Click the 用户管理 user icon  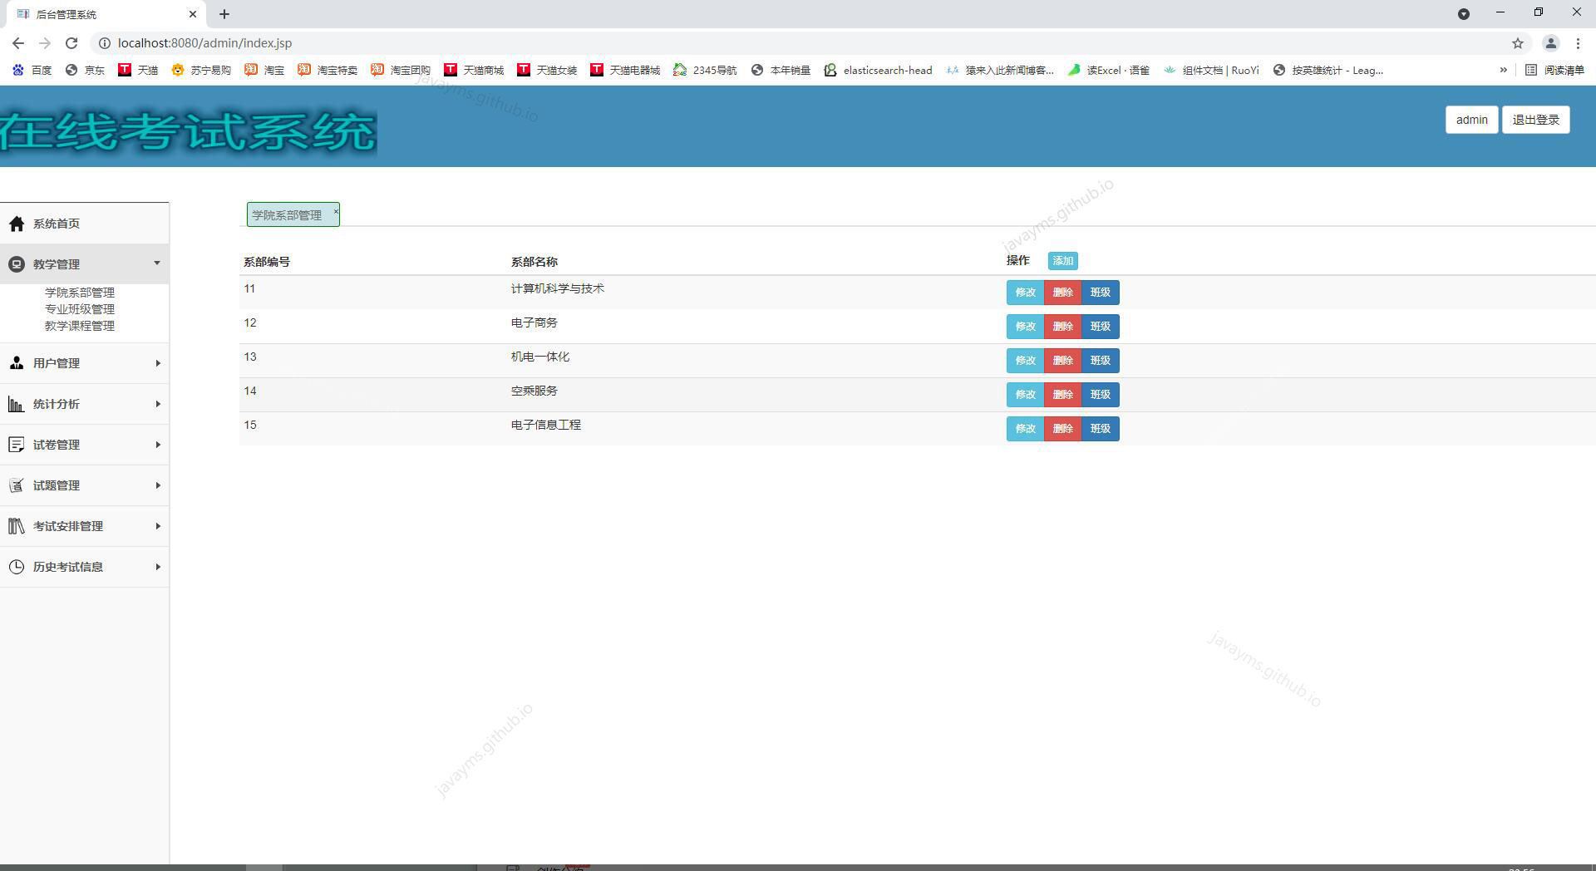click(17, 362)
